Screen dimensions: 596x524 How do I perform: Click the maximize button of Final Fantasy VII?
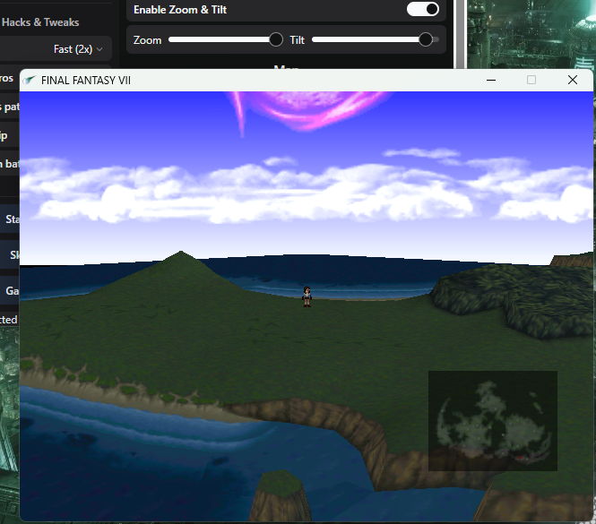tap(531, 81)
